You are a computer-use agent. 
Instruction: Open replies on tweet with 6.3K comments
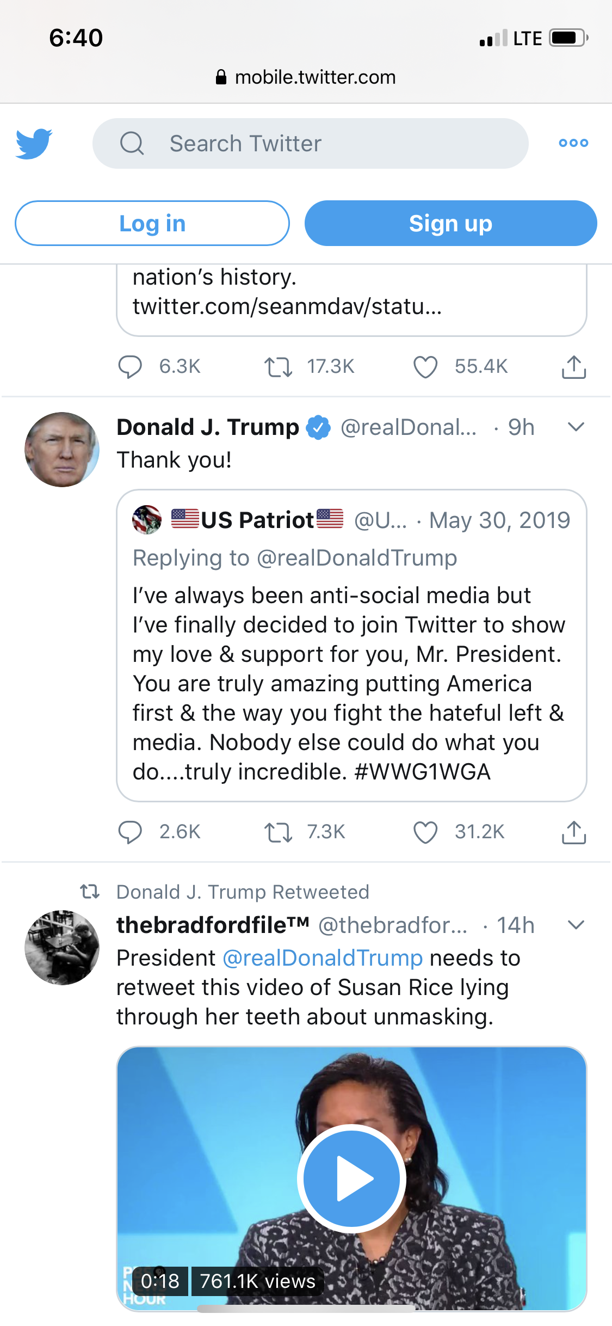coord(130,367)
